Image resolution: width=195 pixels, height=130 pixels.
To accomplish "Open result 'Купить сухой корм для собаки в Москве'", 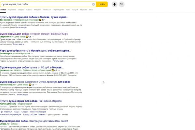I will [34, 17].
